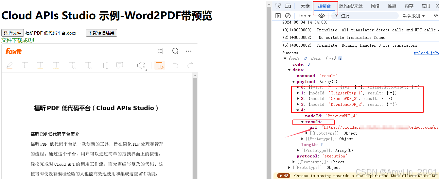The image size is (439, 179).
Task: Click the code: 0 property line
Action: pyautogui.click(x=301, y=64)
